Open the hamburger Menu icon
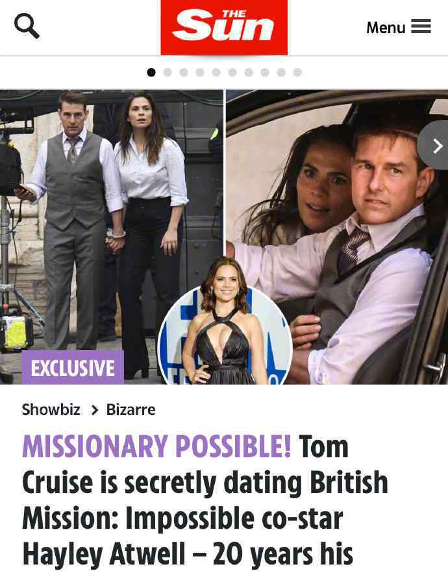The image size is (448, 571). 421,26
